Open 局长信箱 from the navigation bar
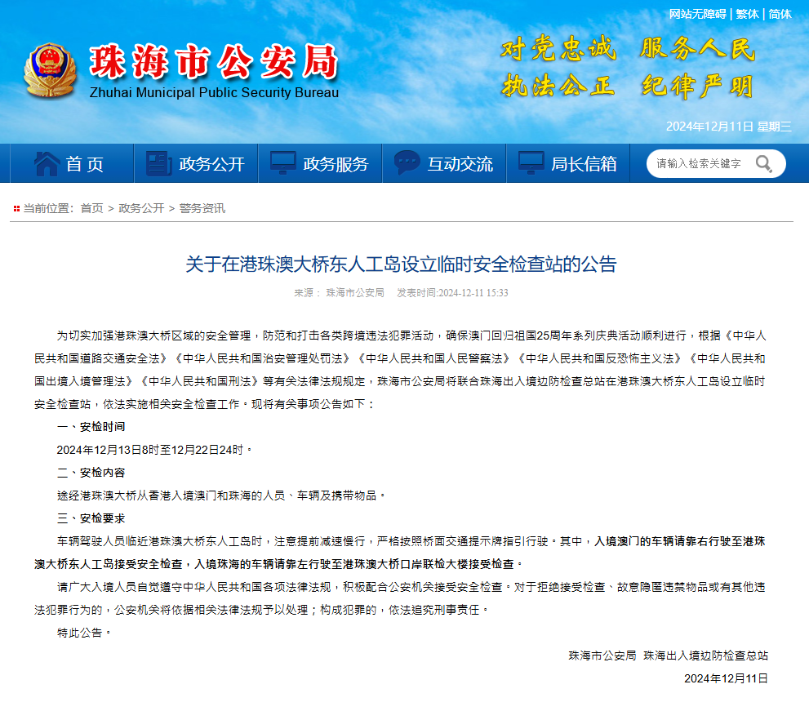 (584, 164)
